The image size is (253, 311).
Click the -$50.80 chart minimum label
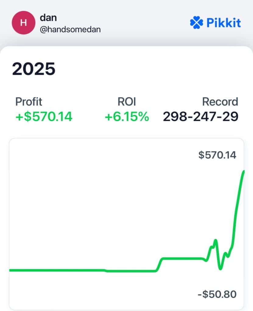tap(217, 294)
